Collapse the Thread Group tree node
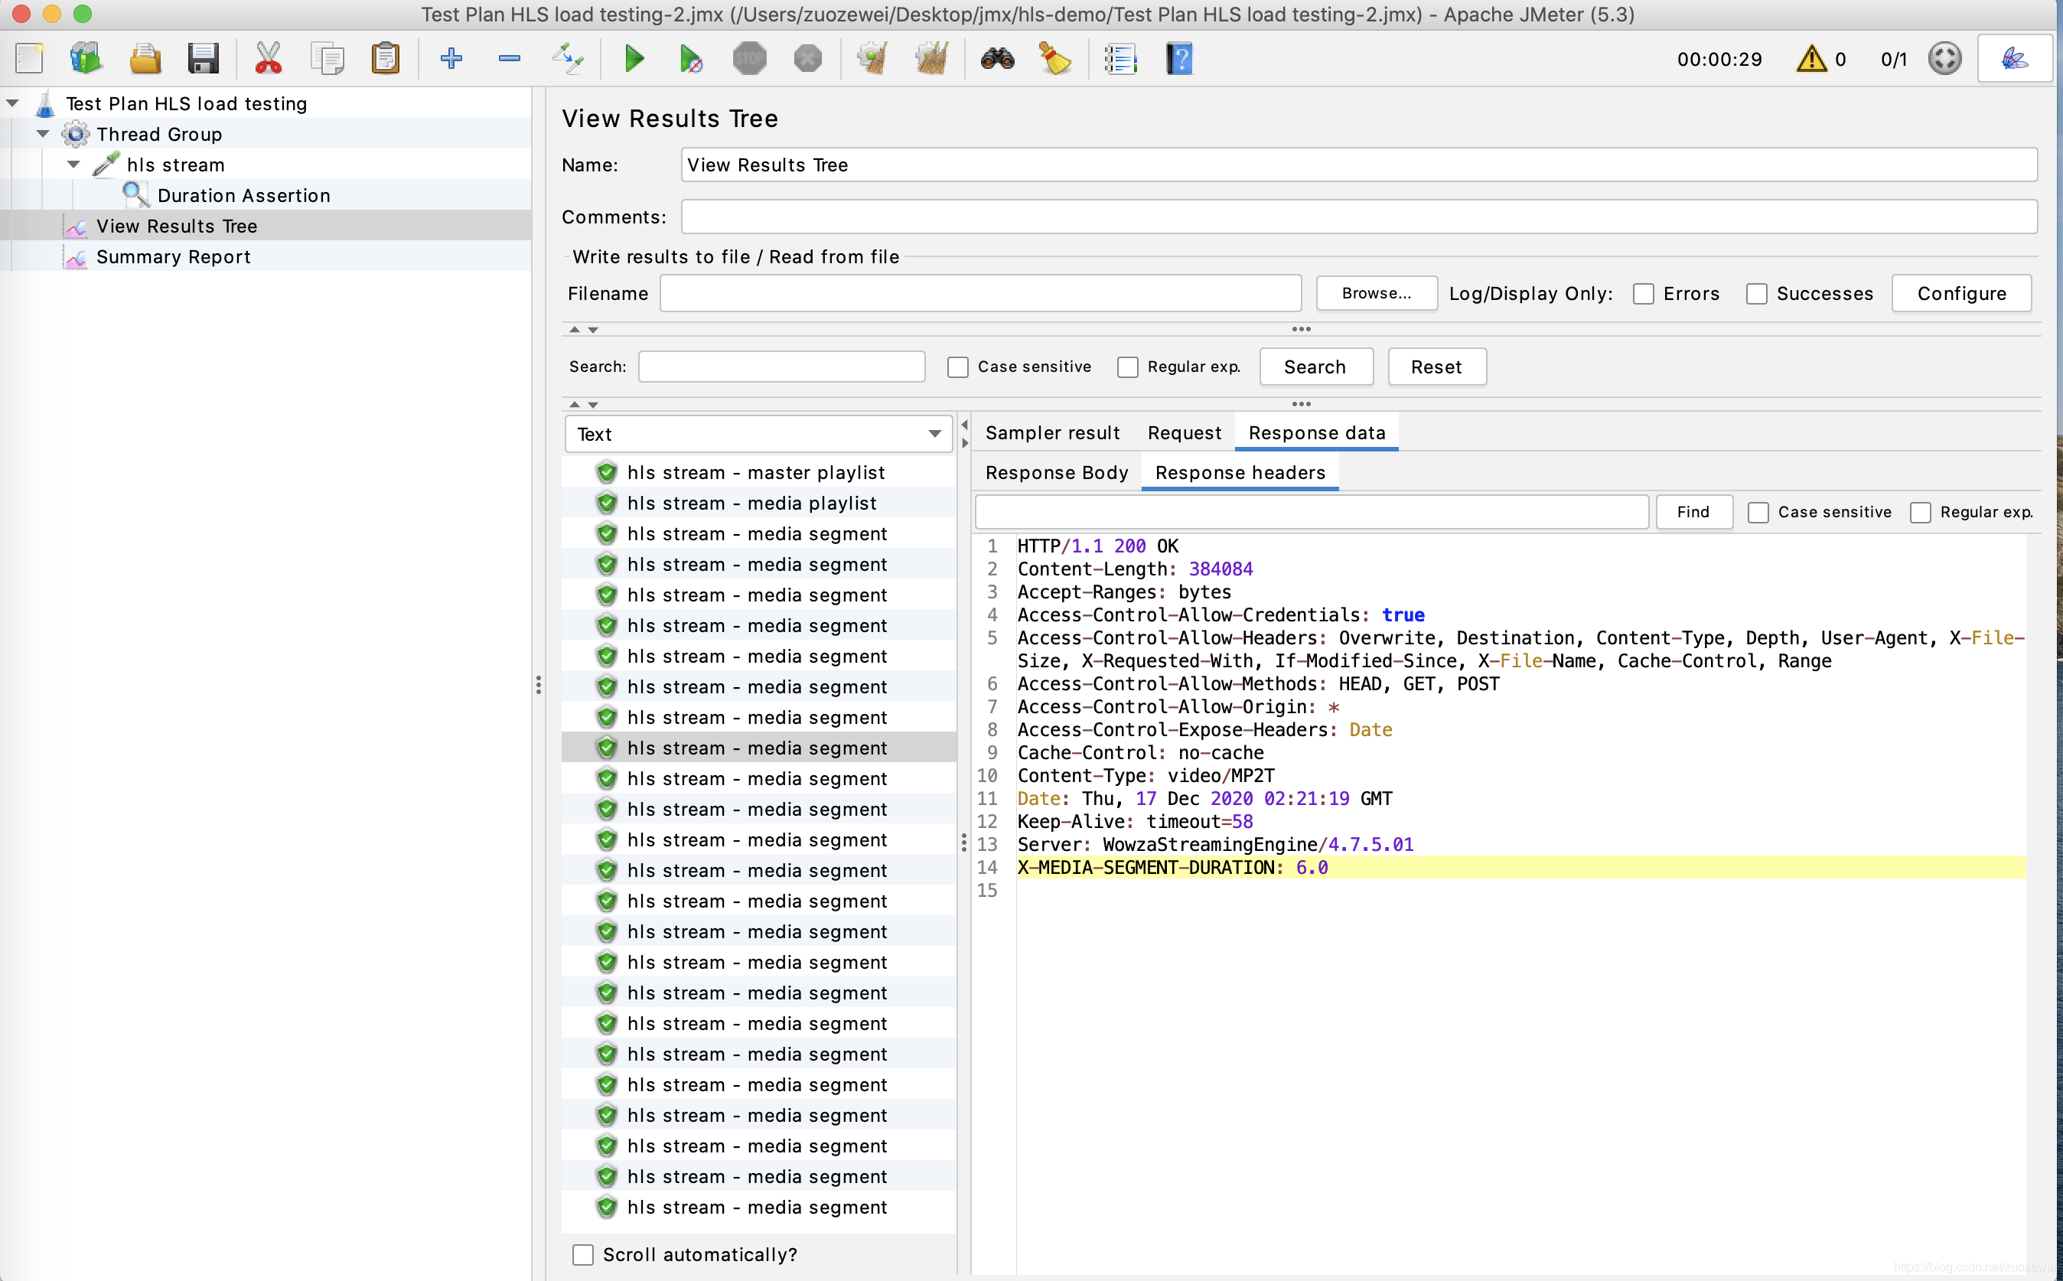2063x1281 pixels. pyautogui.click(x=43, y=134)
